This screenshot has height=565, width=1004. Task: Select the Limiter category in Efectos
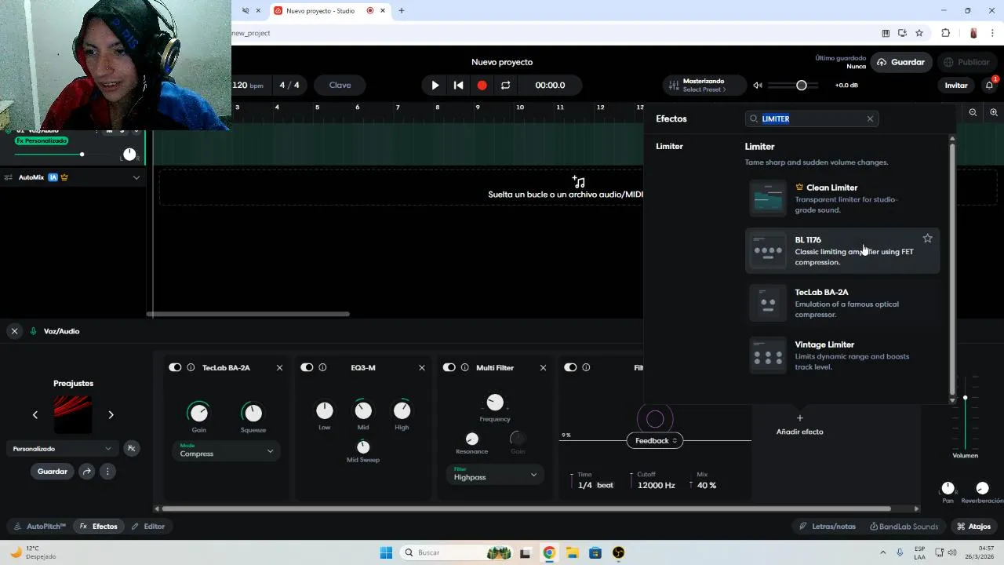(x=669, y=146)
